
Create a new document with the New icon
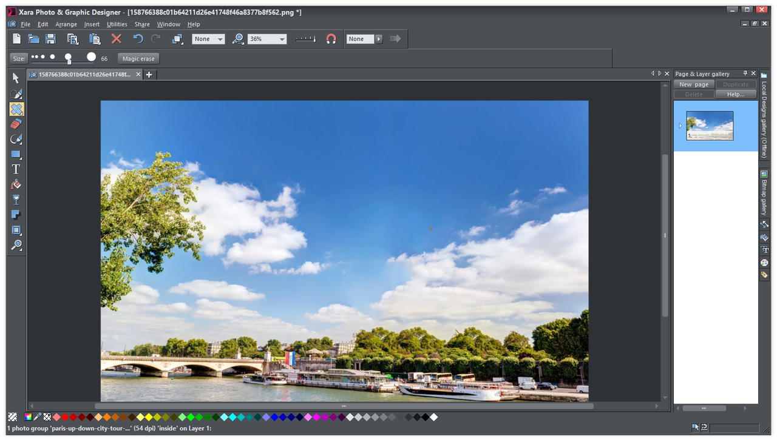17,39
